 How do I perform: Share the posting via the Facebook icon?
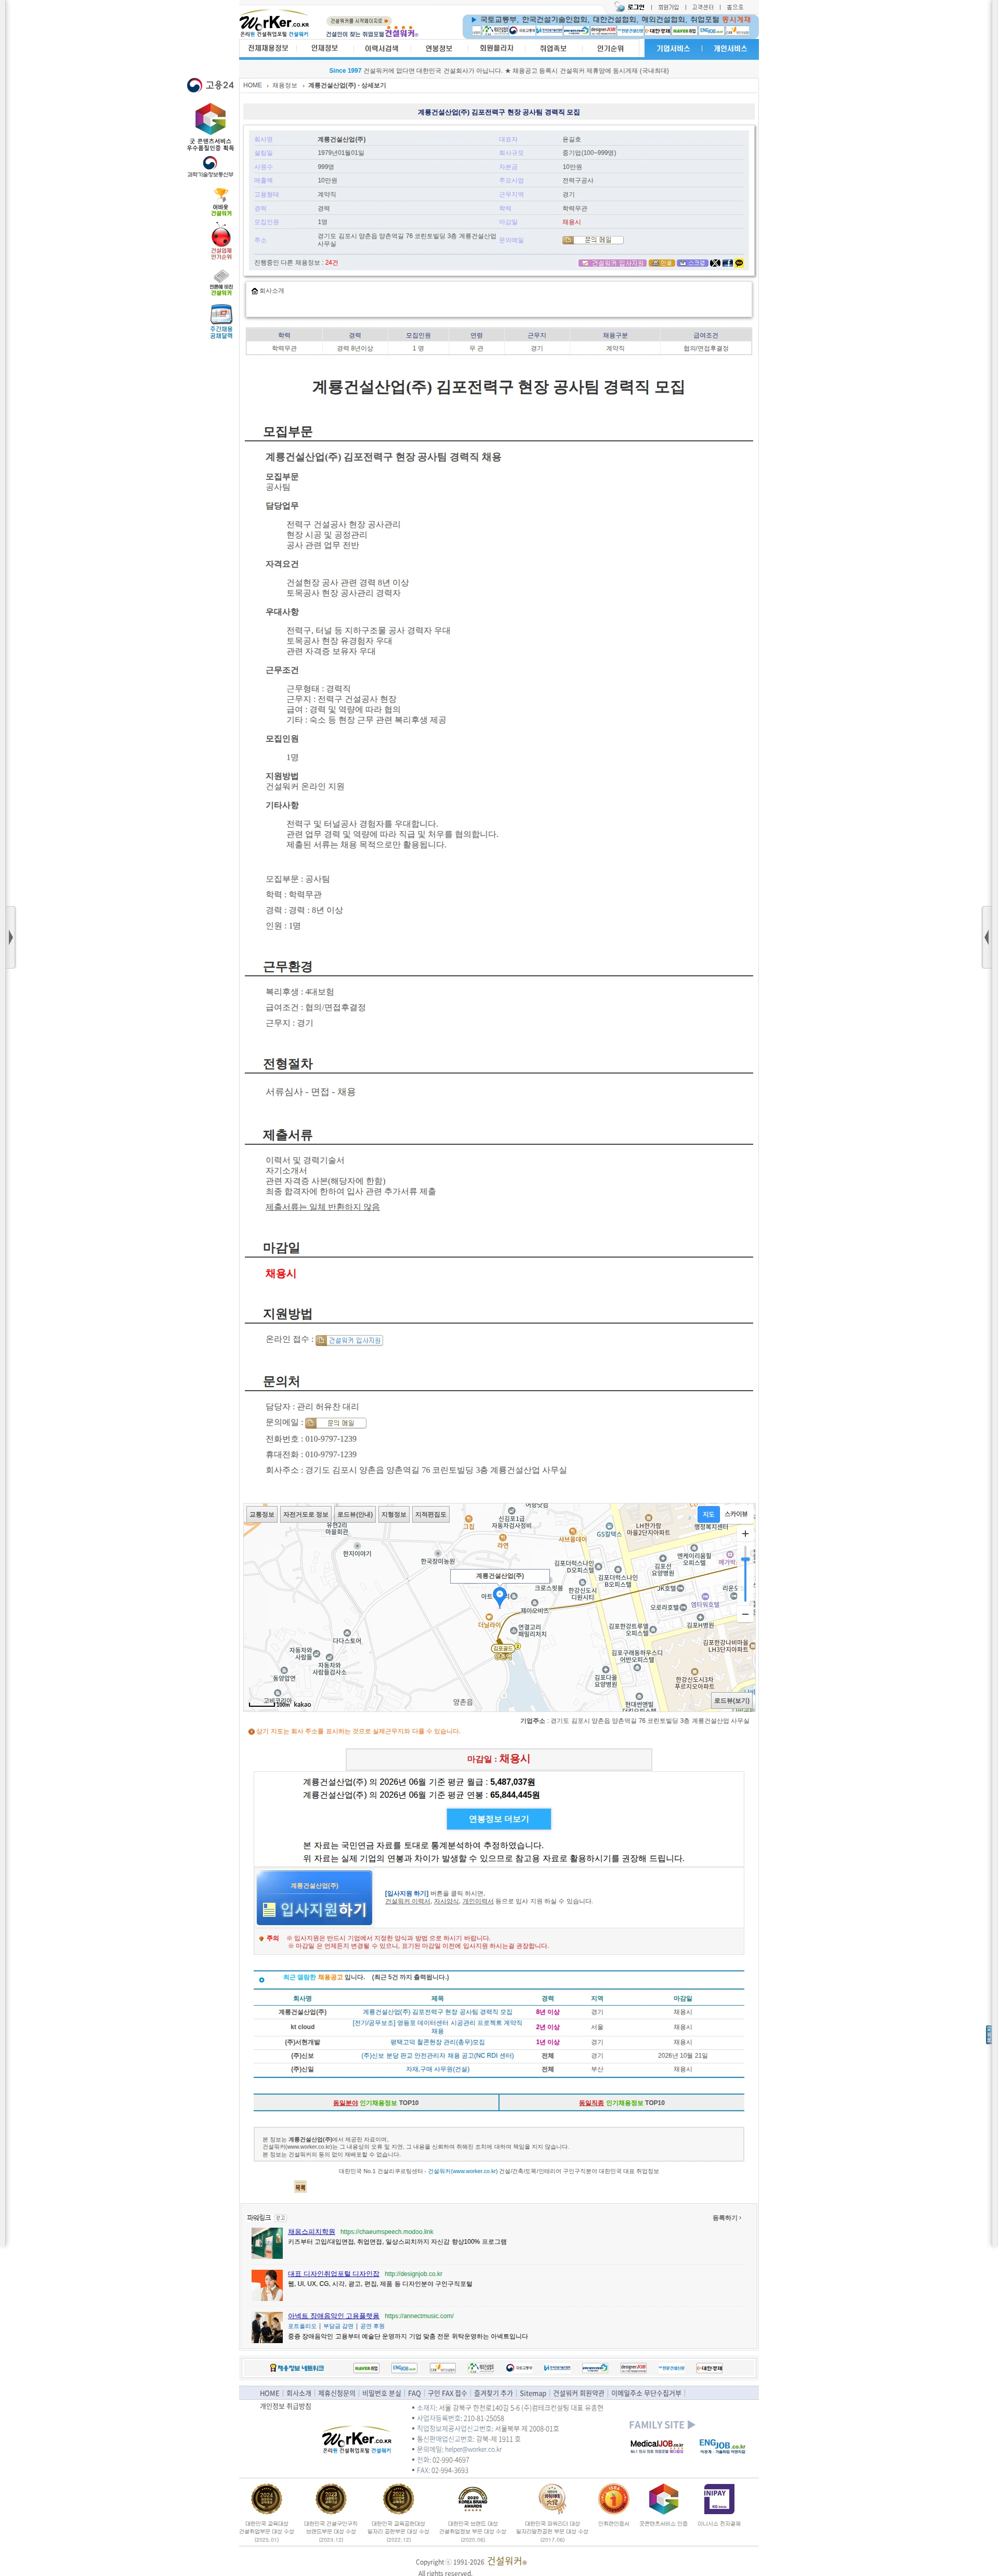(727, 263)
